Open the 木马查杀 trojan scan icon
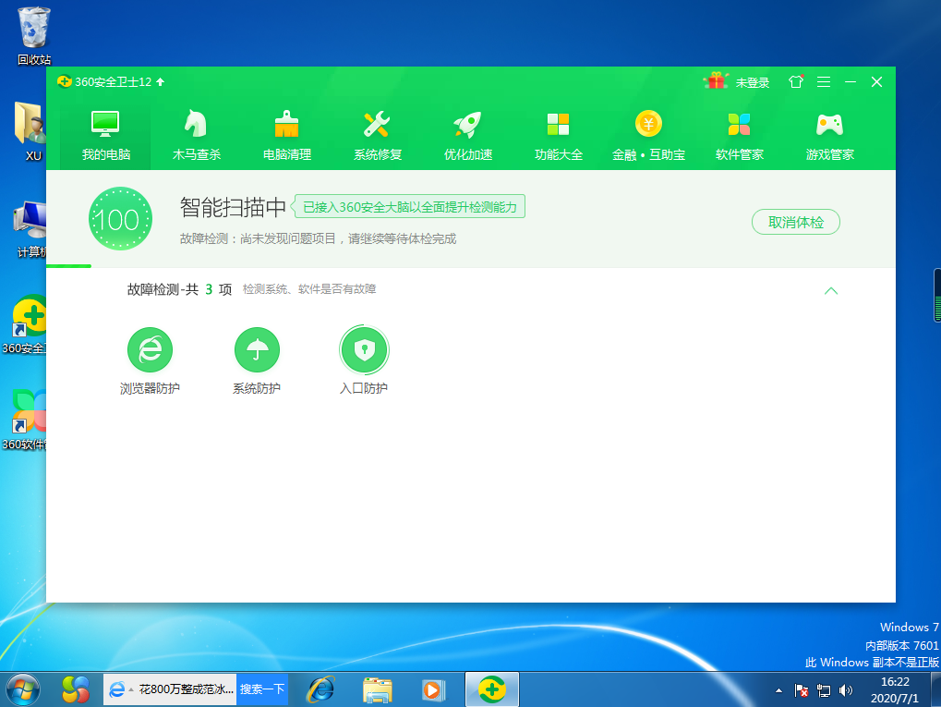Image resolution: width=941 pixels, height=707 pixels. tap(196, 125)
